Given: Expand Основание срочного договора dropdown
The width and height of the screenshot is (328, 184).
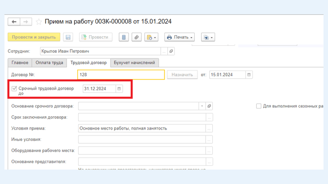Looking at the screenshot, I should pos(202,106).
